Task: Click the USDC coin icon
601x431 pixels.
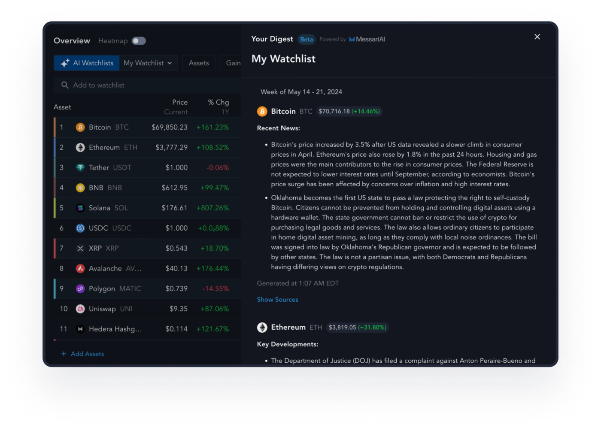Action: tap(80, 228)
